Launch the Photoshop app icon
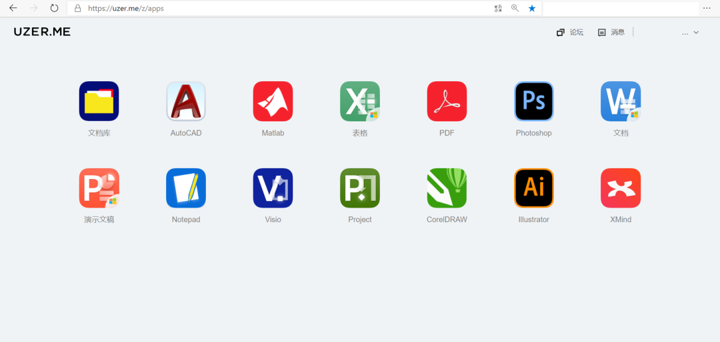 533,101
